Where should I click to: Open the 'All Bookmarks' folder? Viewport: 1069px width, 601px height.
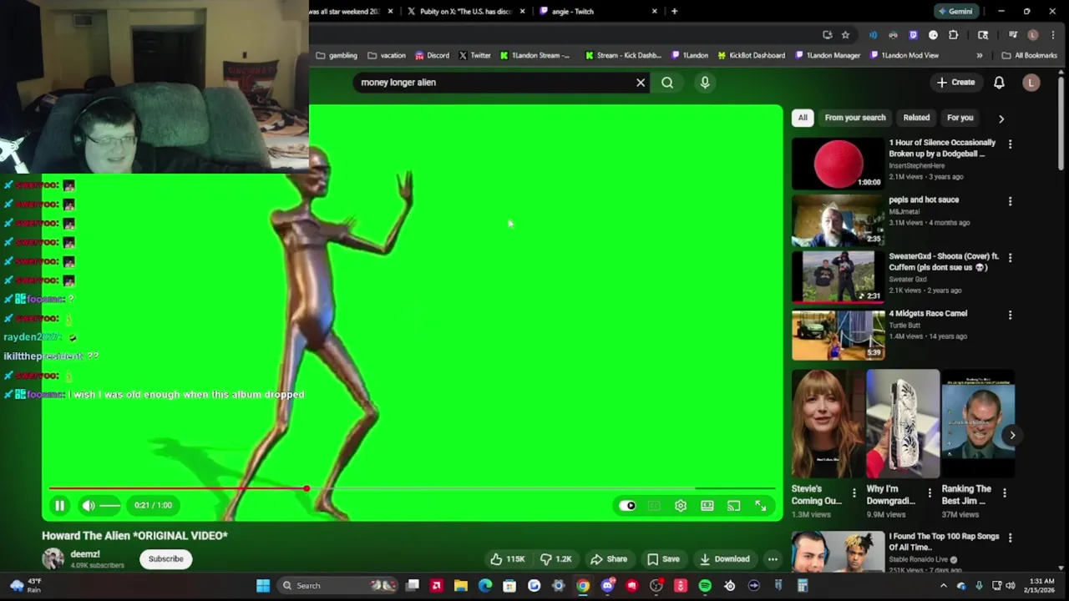(1030, 56)
